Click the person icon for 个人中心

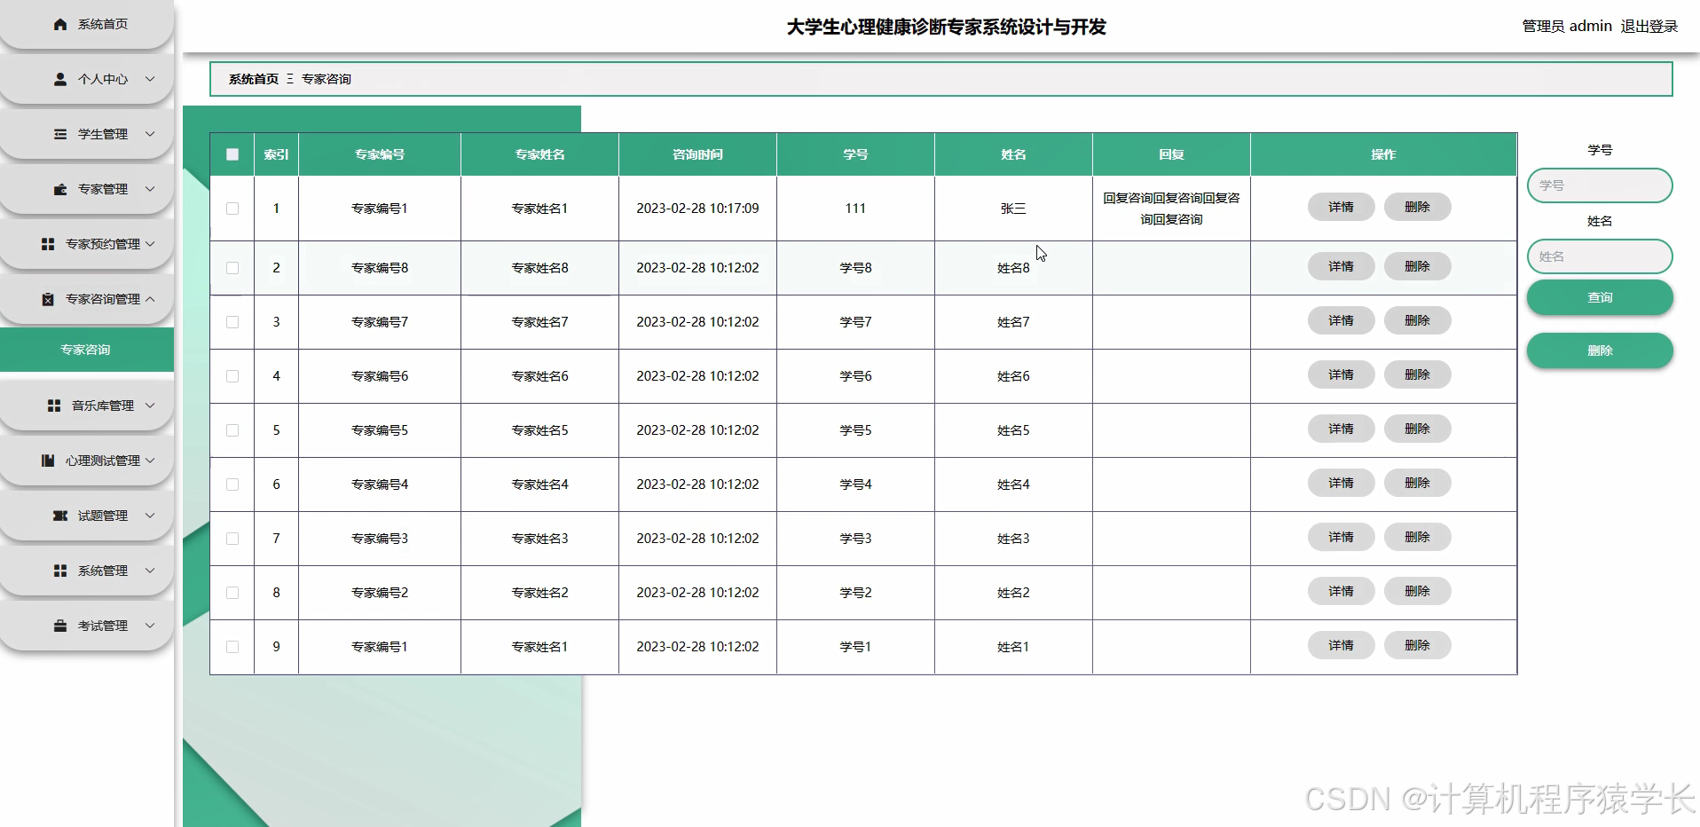tap(60, 79)
